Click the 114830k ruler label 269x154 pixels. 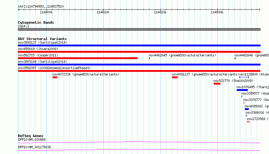coord(217,12)
